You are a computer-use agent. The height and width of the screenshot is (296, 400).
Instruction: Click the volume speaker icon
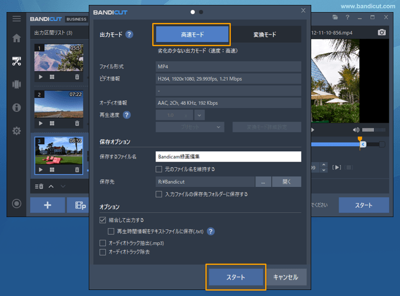356,130
